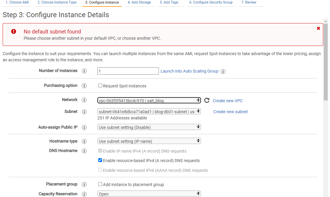Click the Create new VPC link
Image resolution: width=330 pixels, height=197 pixels.
pos(228,101)
